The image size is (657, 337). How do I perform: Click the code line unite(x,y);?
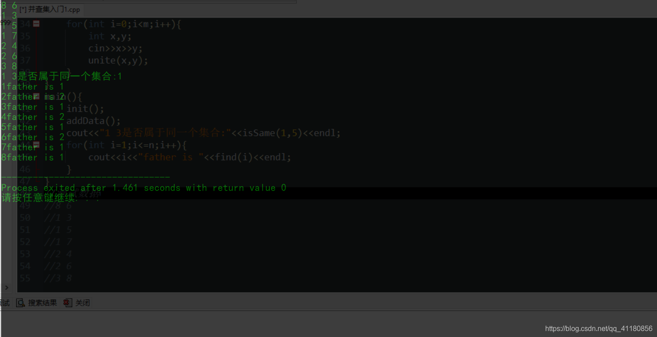click(118, 60)
